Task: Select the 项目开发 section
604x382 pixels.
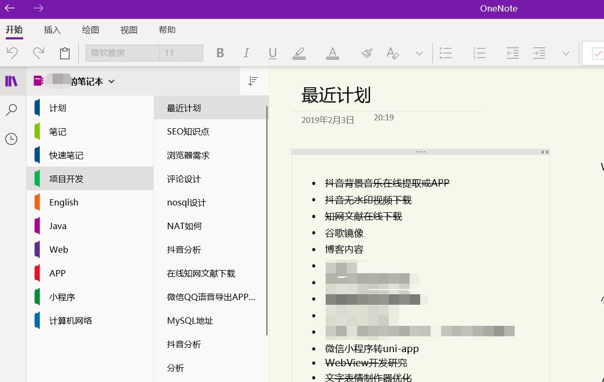Action: tap(90, 179)
